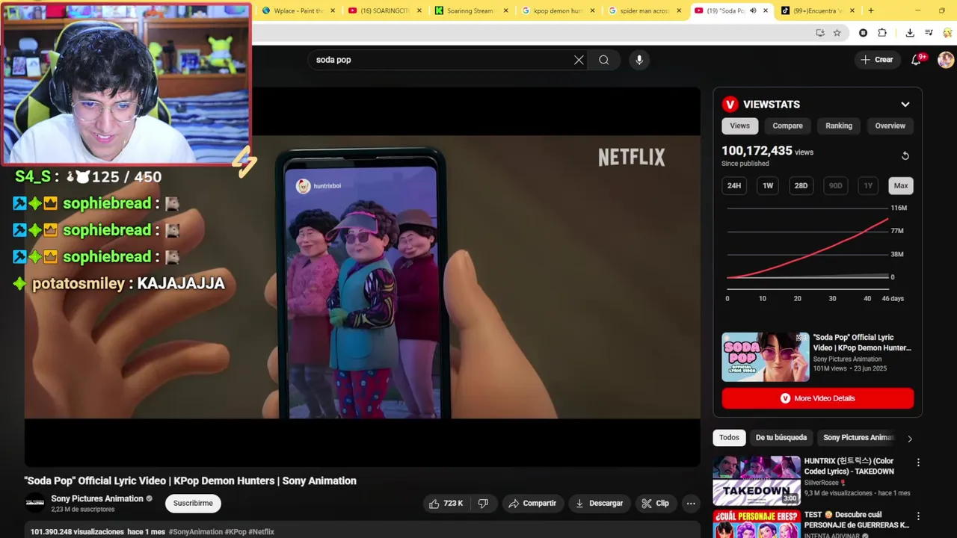Show next filter chips with arrow
Viewport: 957px width, 538px height.
[910, 439]
